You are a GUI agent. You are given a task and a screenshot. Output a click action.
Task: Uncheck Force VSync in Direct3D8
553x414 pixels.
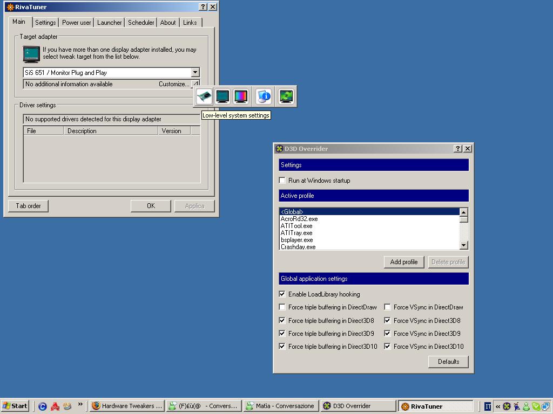387,320
